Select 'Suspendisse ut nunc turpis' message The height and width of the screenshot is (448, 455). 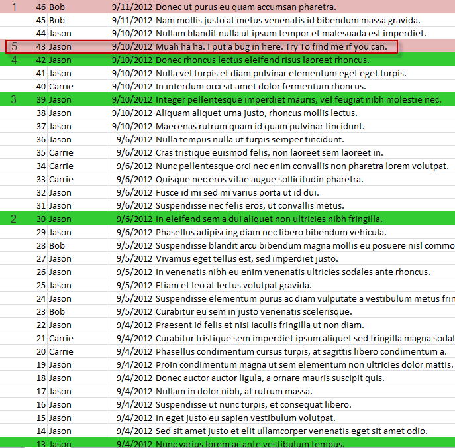254,405
